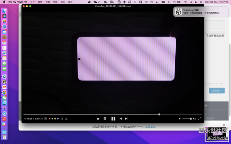
Task: Click the video progress bar handle
Action: [159, 115]
